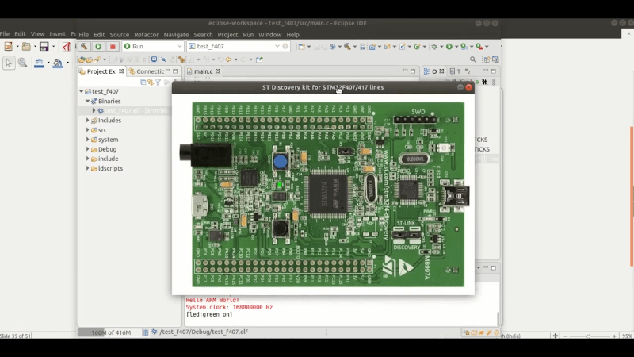Open the test_f407 launch configuration dropdown
The image size is (634, 357).
tap(277, 47)
